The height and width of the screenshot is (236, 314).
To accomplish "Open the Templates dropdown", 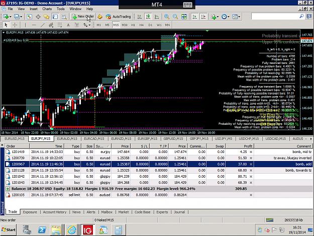I will click(236, 17).
